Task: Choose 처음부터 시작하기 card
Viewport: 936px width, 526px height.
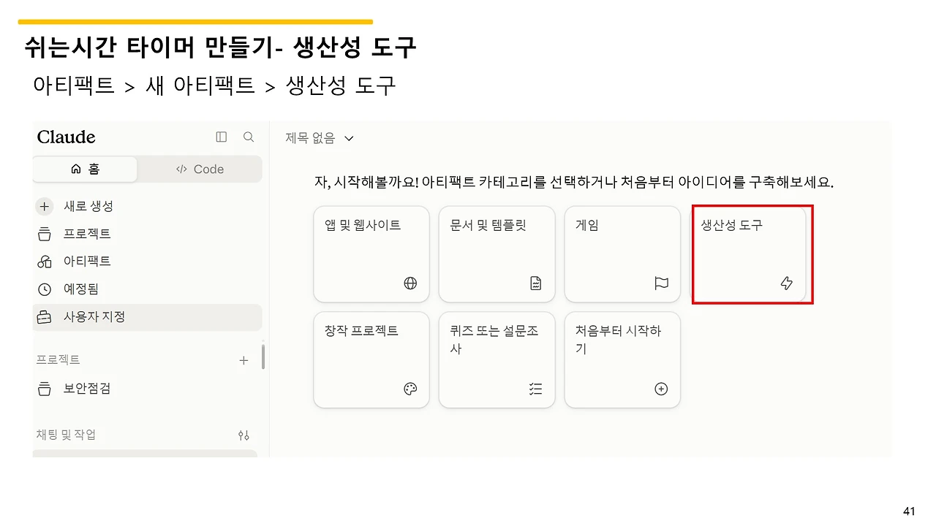Action: [622, 359]
